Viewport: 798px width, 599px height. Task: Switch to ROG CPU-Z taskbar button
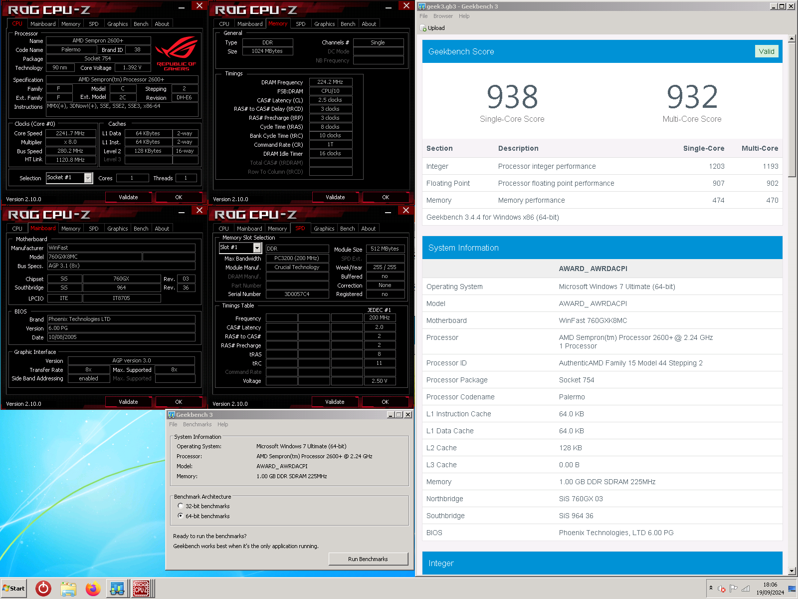tap(142, 589)
